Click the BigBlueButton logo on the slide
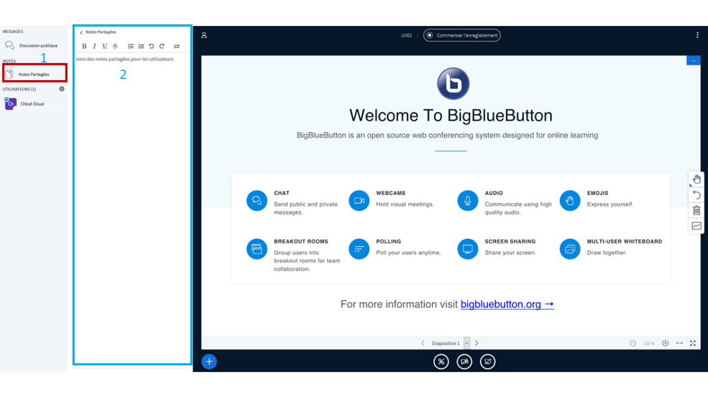 453,84
